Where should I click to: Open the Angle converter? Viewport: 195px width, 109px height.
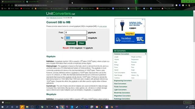point(133,70)
